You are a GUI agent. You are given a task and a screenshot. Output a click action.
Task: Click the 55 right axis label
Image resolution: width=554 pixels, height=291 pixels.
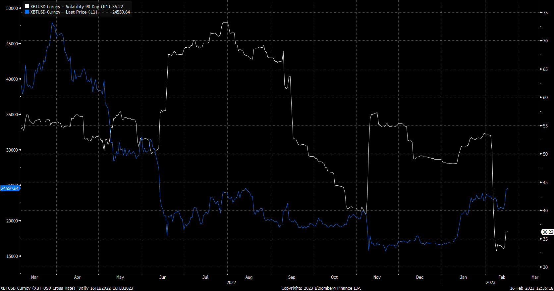(x=545, y=126)
